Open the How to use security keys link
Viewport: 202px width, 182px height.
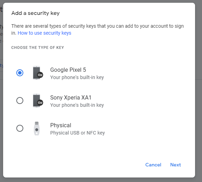[45, 33]
